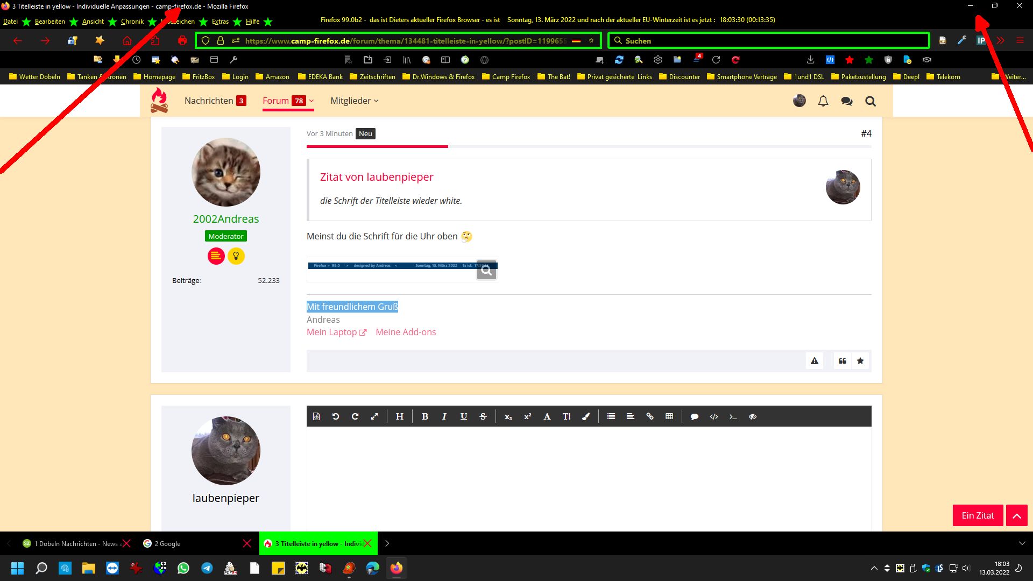Screen dimensions: 1033x581
Task: Pick editor font color with paintbrush icon
Action: coord(586,416)
